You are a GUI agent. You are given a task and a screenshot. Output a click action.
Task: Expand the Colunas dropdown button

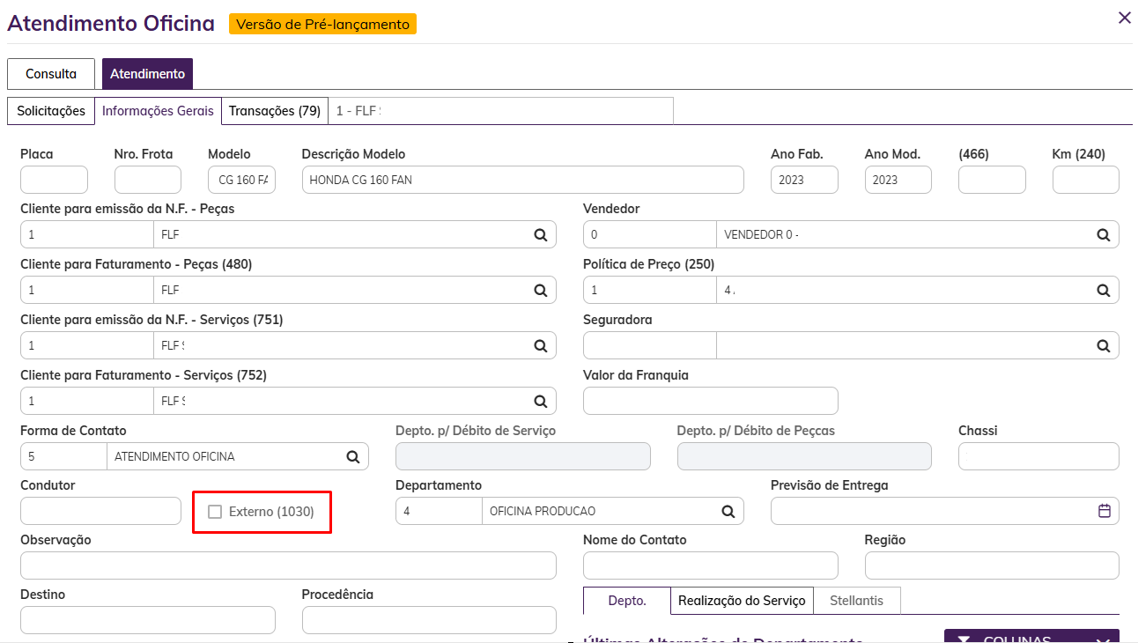(x=1031, y=637)
